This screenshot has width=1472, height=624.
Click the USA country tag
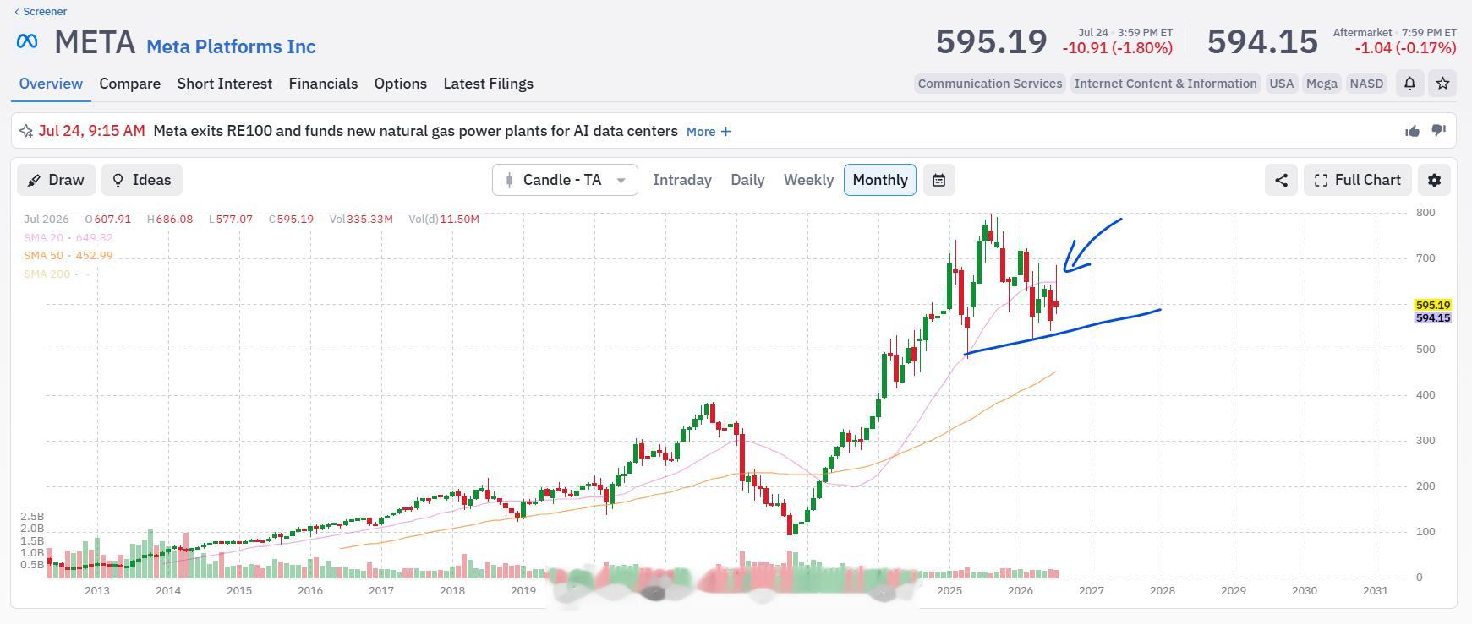tap(1282, 84)
